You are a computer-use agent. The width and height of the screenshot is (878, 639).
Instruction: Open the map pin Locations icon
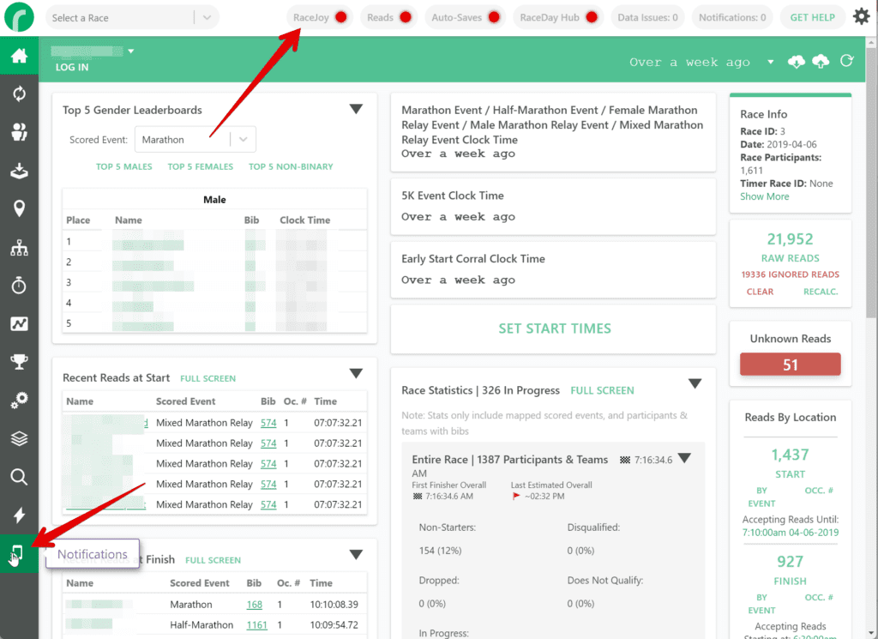click(x=19, y=208)
